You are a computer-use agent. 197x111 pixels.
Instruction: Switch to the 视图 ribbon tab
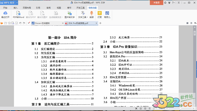click(59, 8)
